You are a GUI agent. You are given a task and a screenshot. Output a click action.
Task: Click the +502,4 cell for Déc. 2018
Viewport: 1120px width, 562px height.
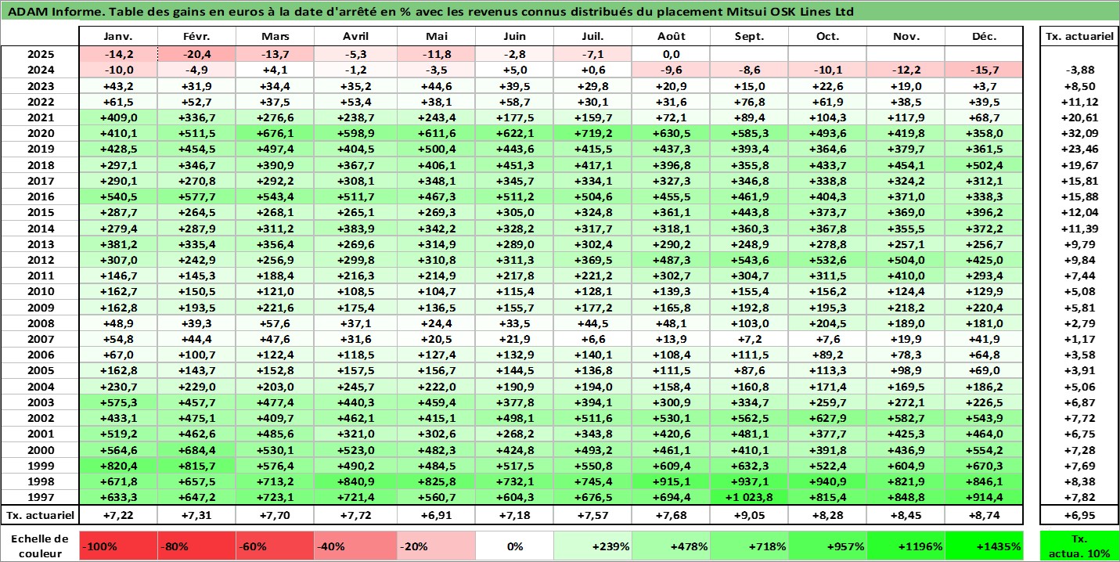coord(984,164)
